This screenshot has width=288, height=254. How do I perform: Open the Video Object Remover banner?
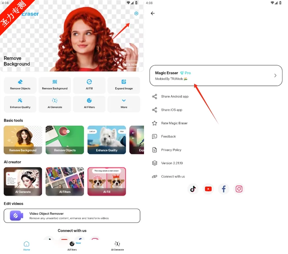click(x=72, y=215)
